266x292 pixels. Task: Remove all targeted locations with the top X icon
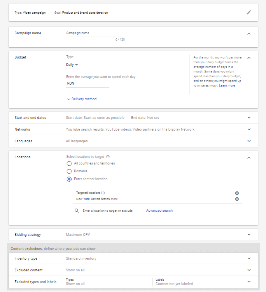pos(237,193)
